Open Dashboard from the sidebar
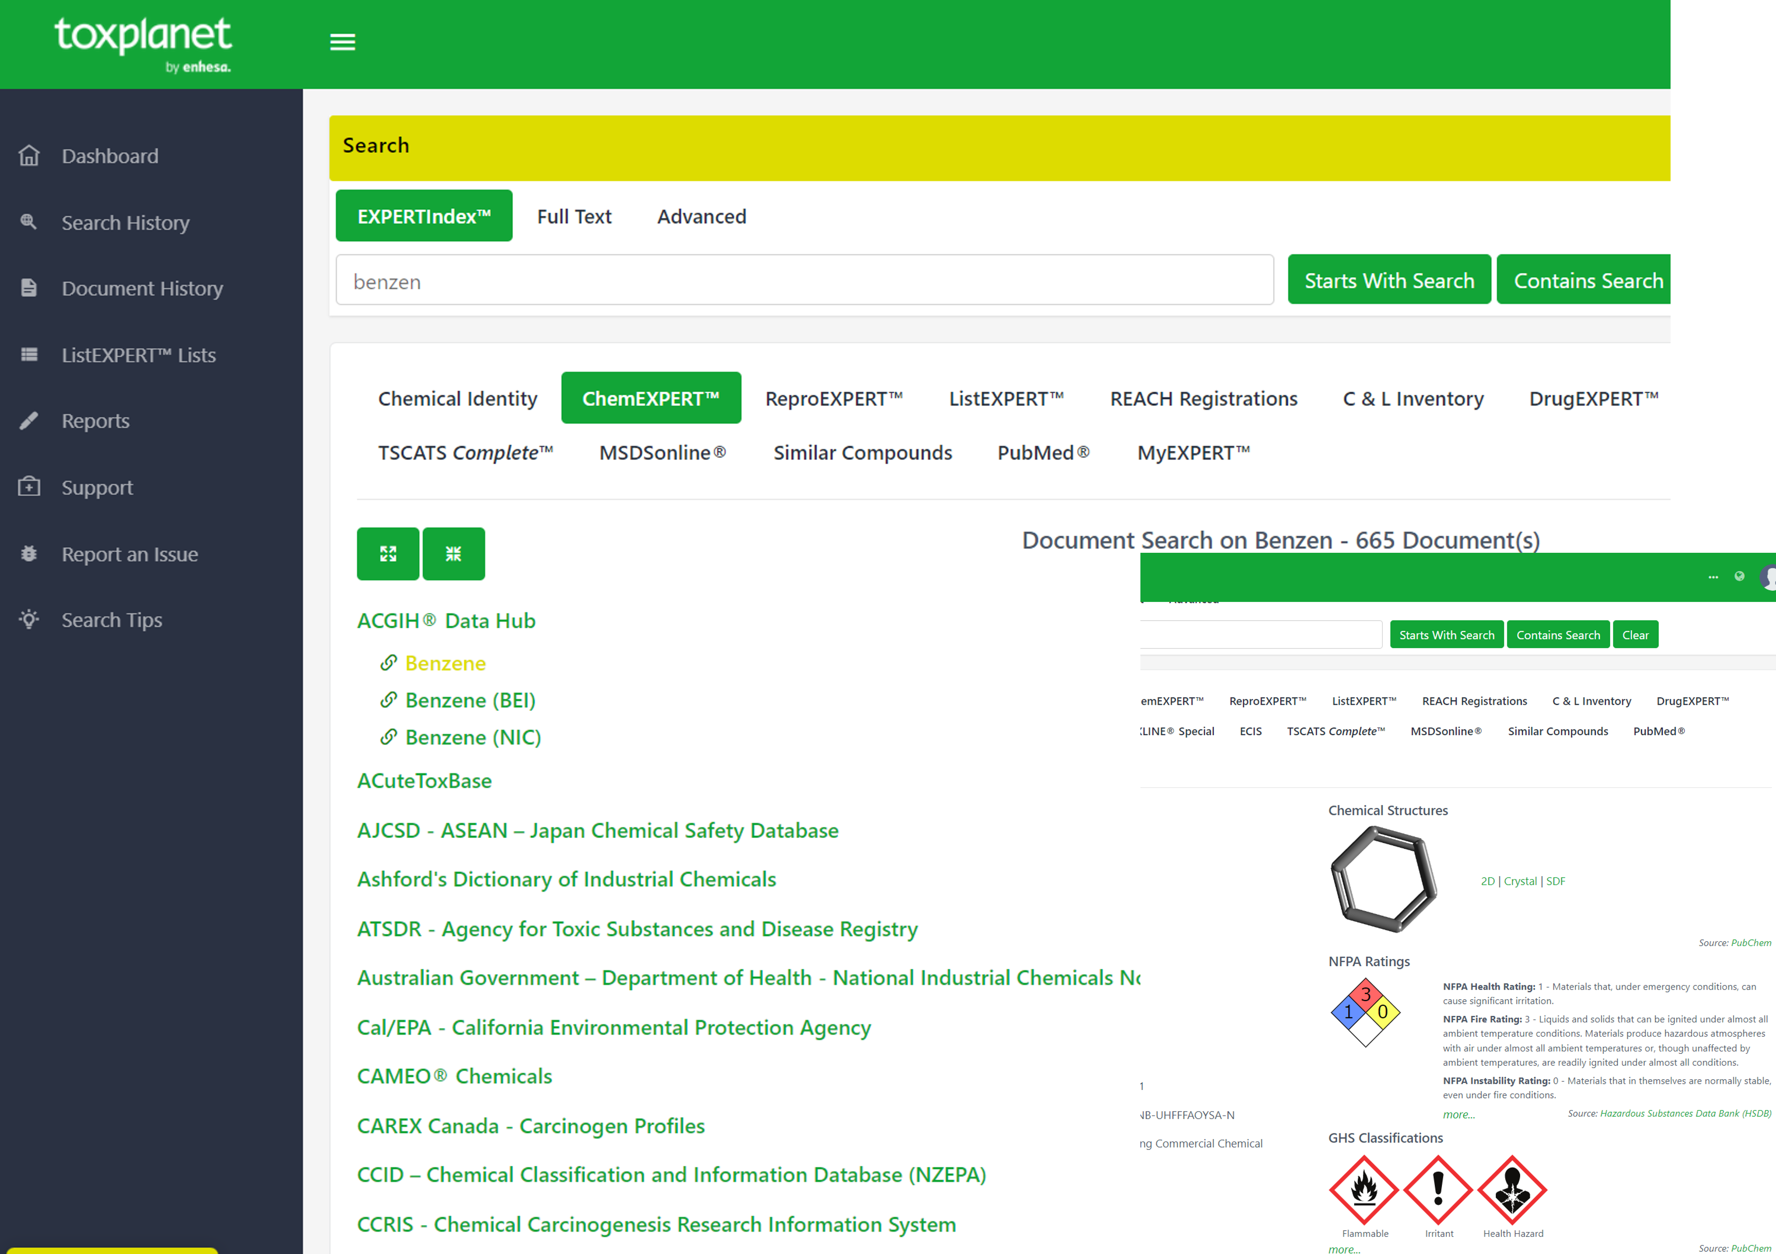The width and height of the screenshot is (1776, 1254). [110, 156]
